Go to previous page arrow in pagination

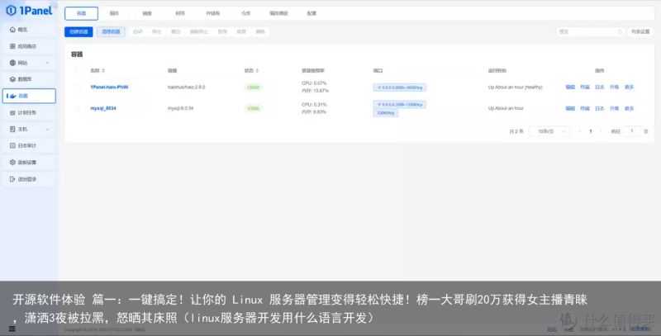point(580,131)
